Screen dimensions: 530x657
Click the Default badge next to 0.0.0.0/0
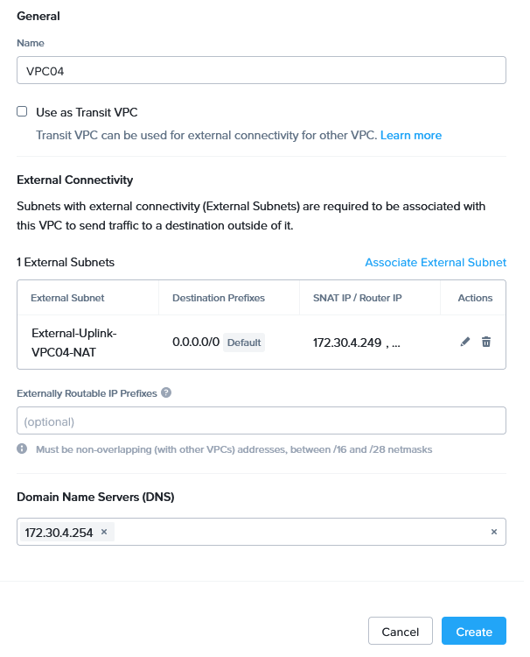tap(244, 343)
